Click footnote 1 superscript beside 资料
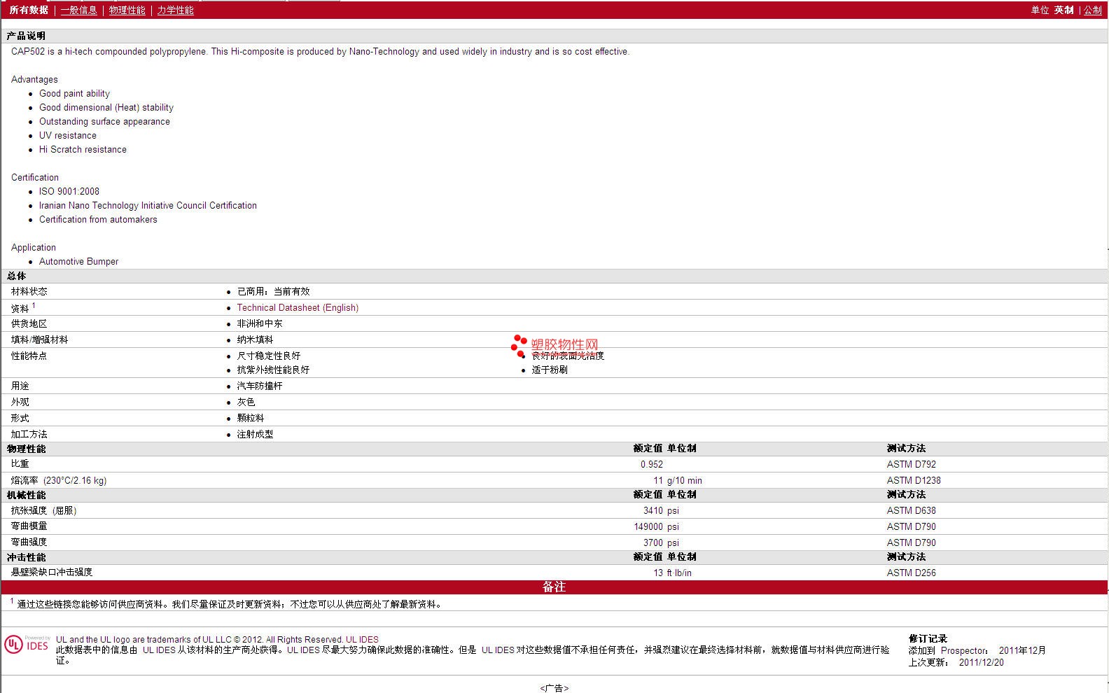The height and width of the screenshot is (693, 1109). [x=34, y=305]
